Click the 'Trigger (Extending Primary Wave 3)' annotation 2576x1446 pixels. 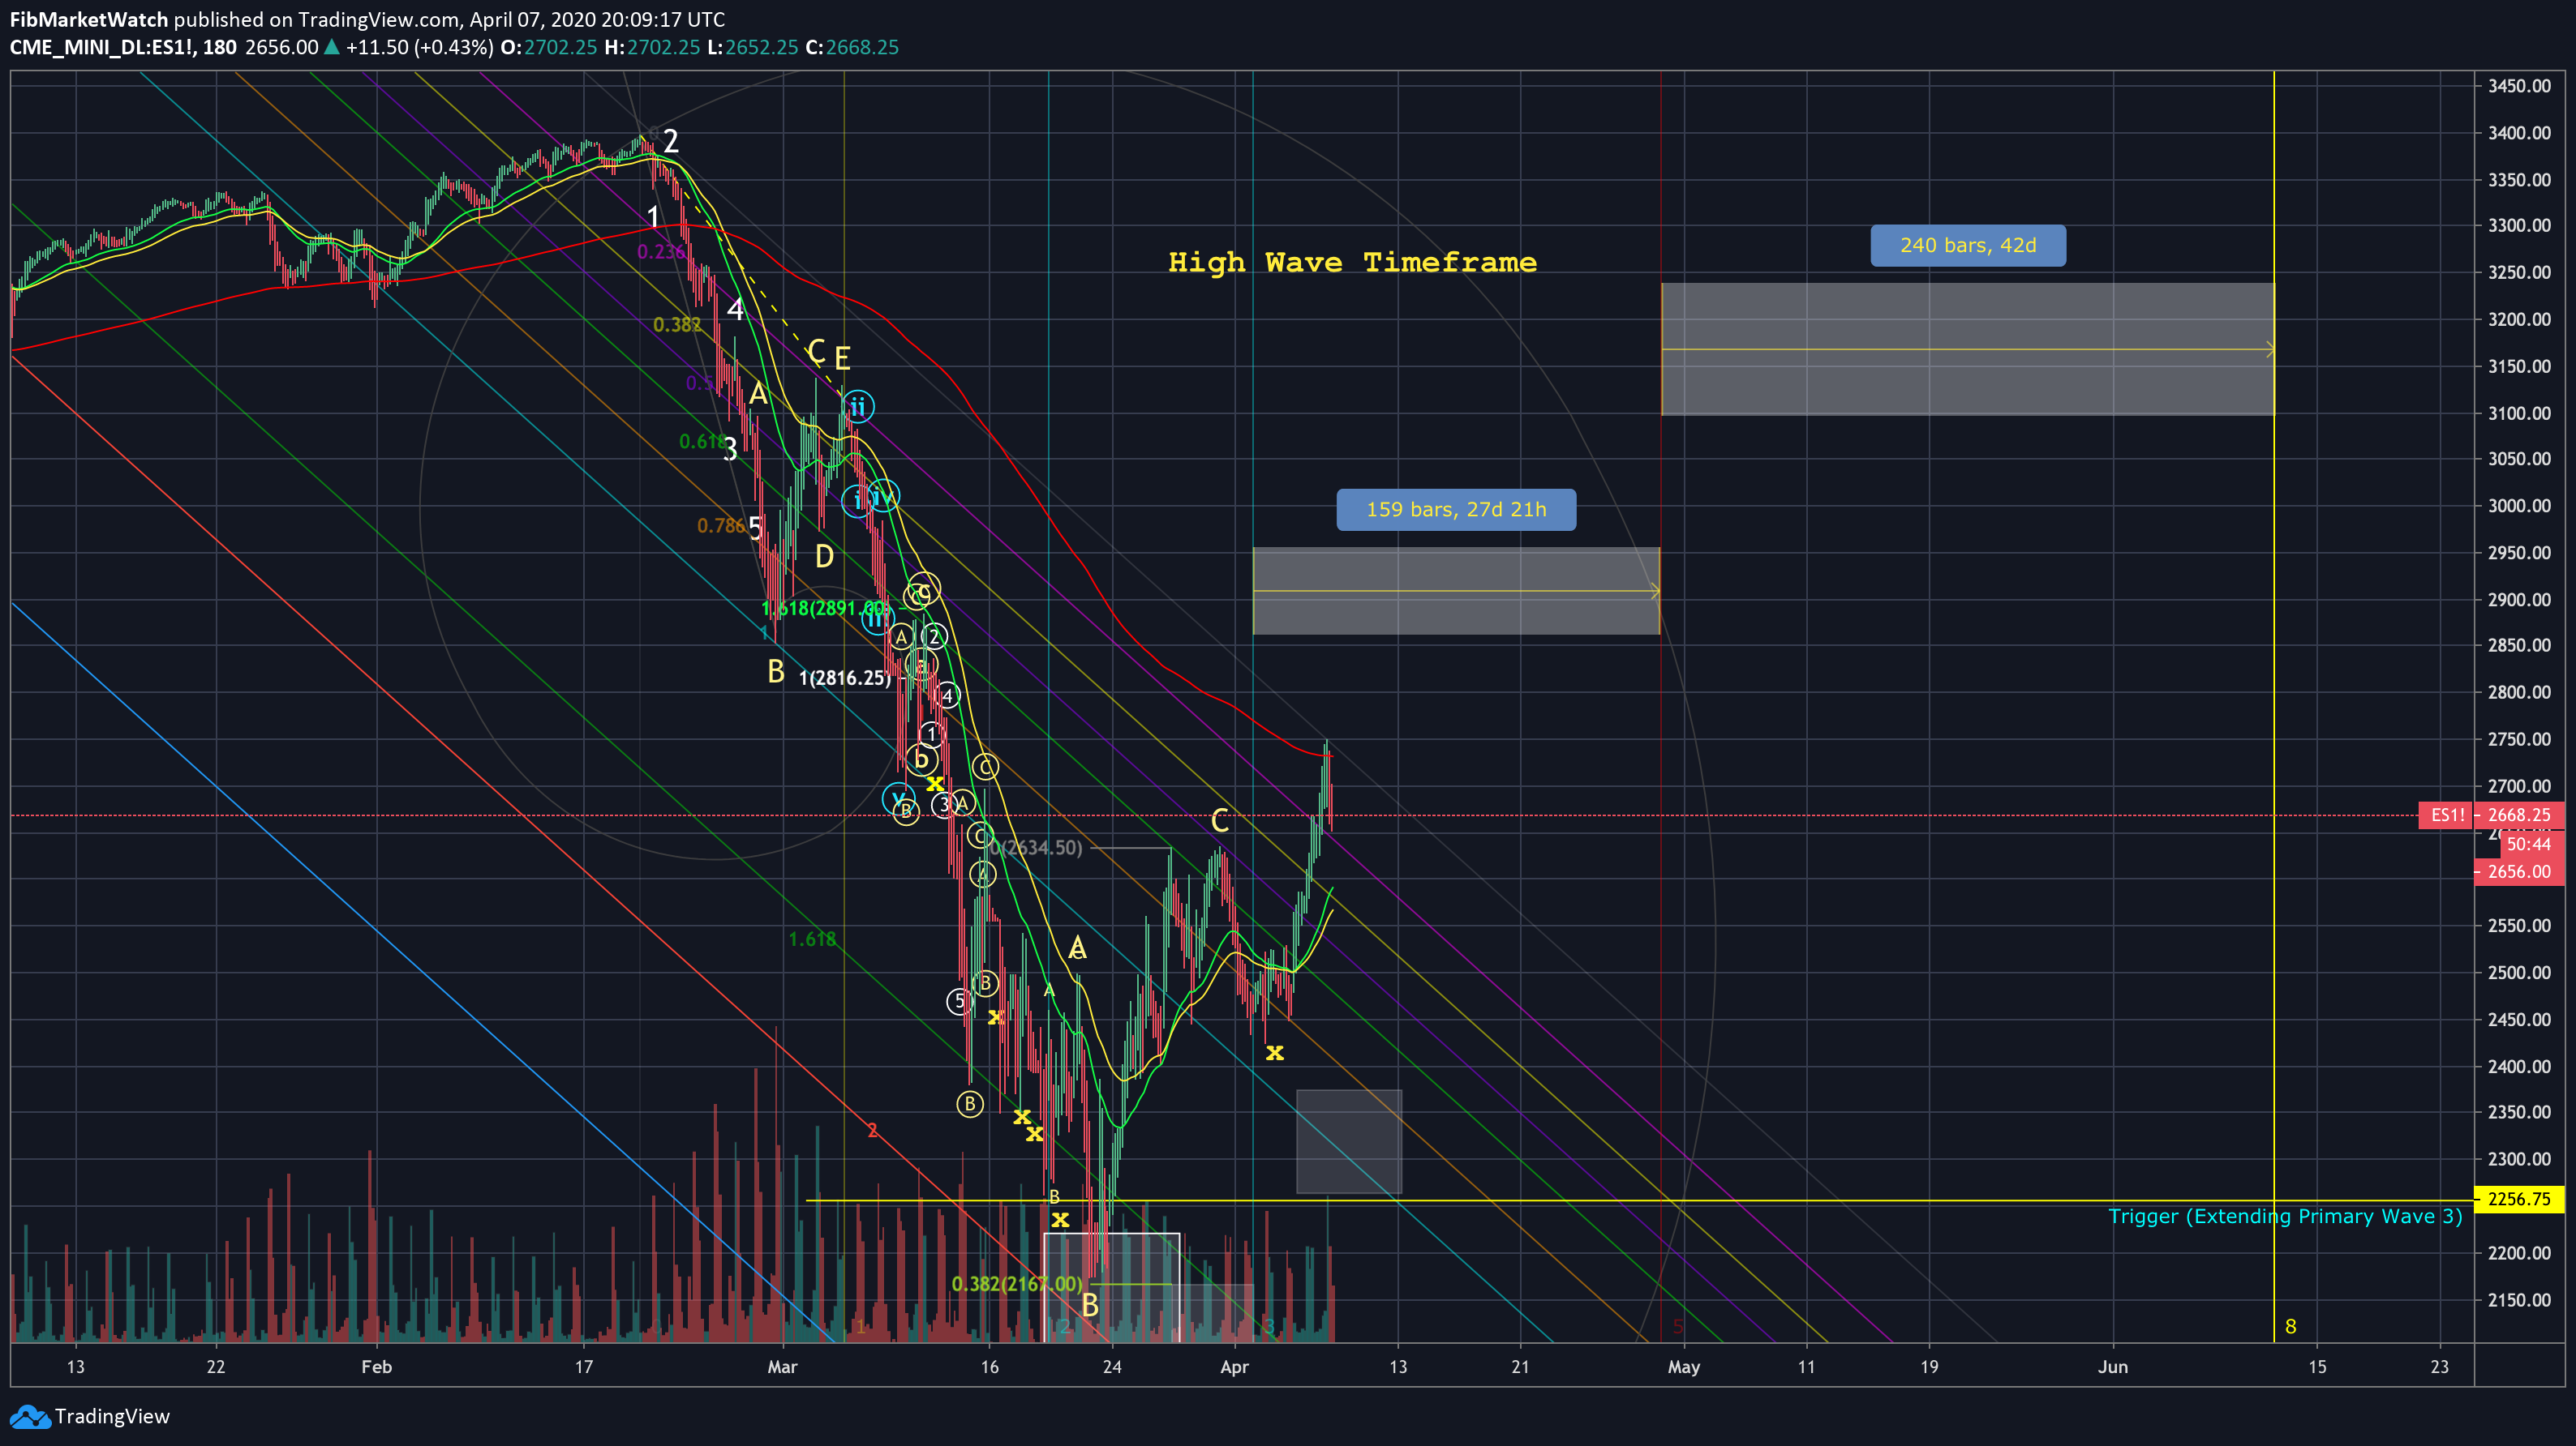point(2284,1216)
